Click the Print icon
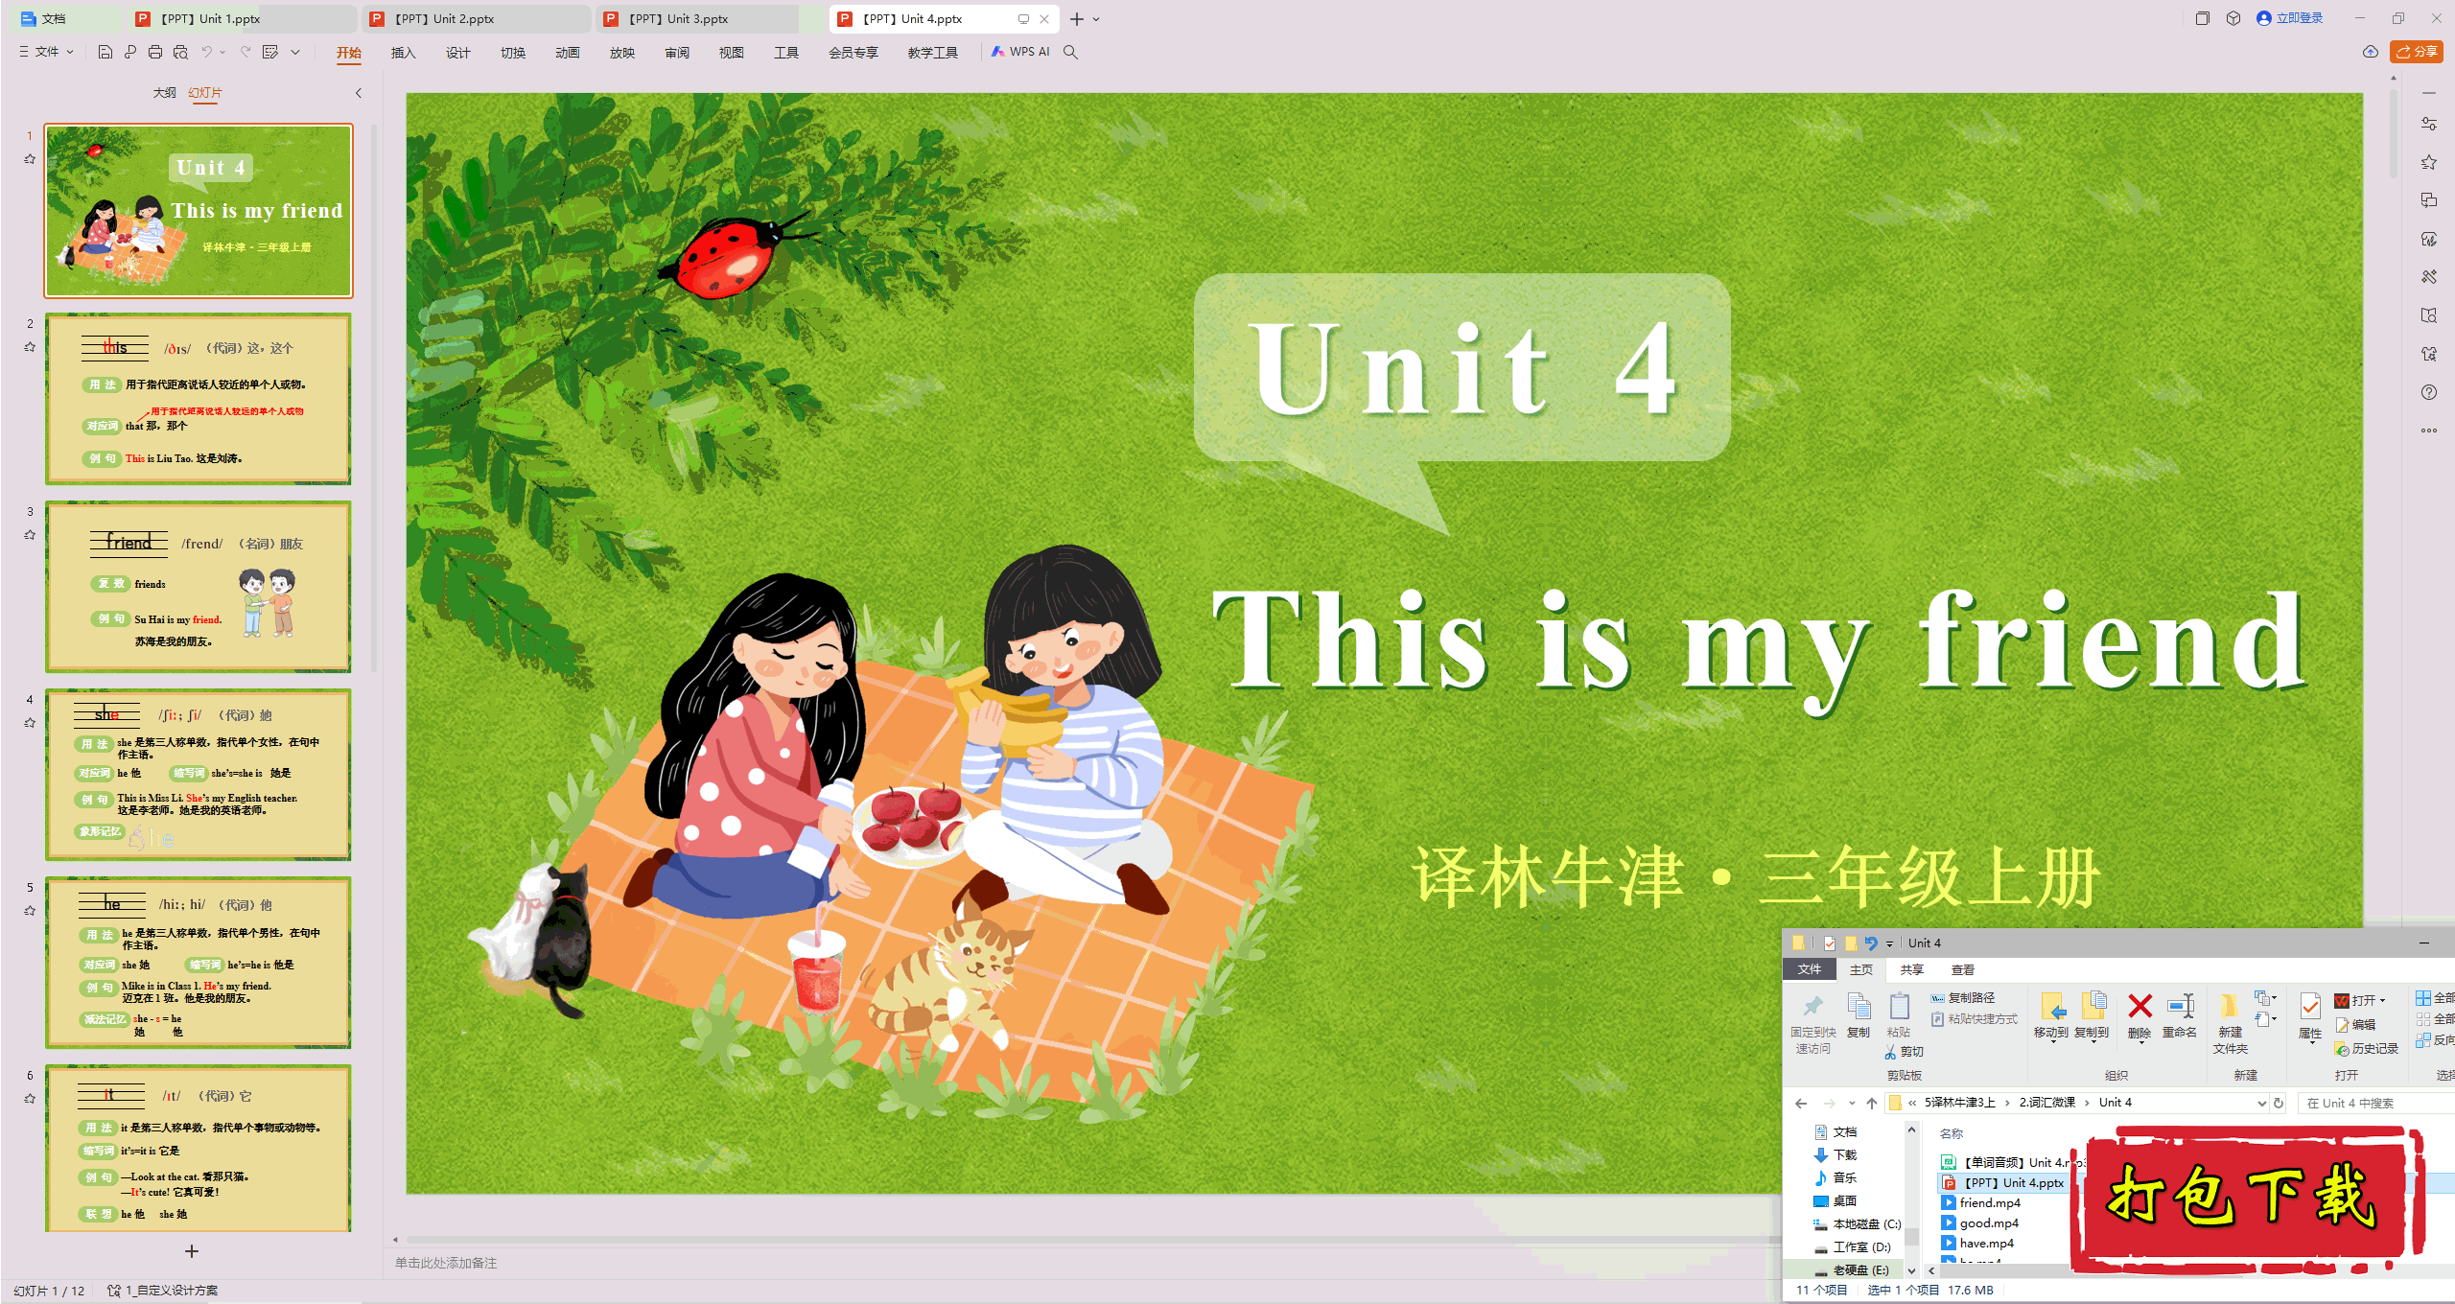Viewport: 2455px width, 1304px height. [x=155, y=52]
